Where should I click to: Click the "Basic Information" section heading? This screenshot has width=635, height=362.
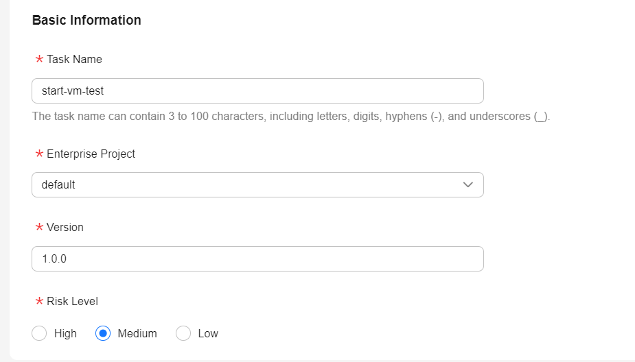86,20
